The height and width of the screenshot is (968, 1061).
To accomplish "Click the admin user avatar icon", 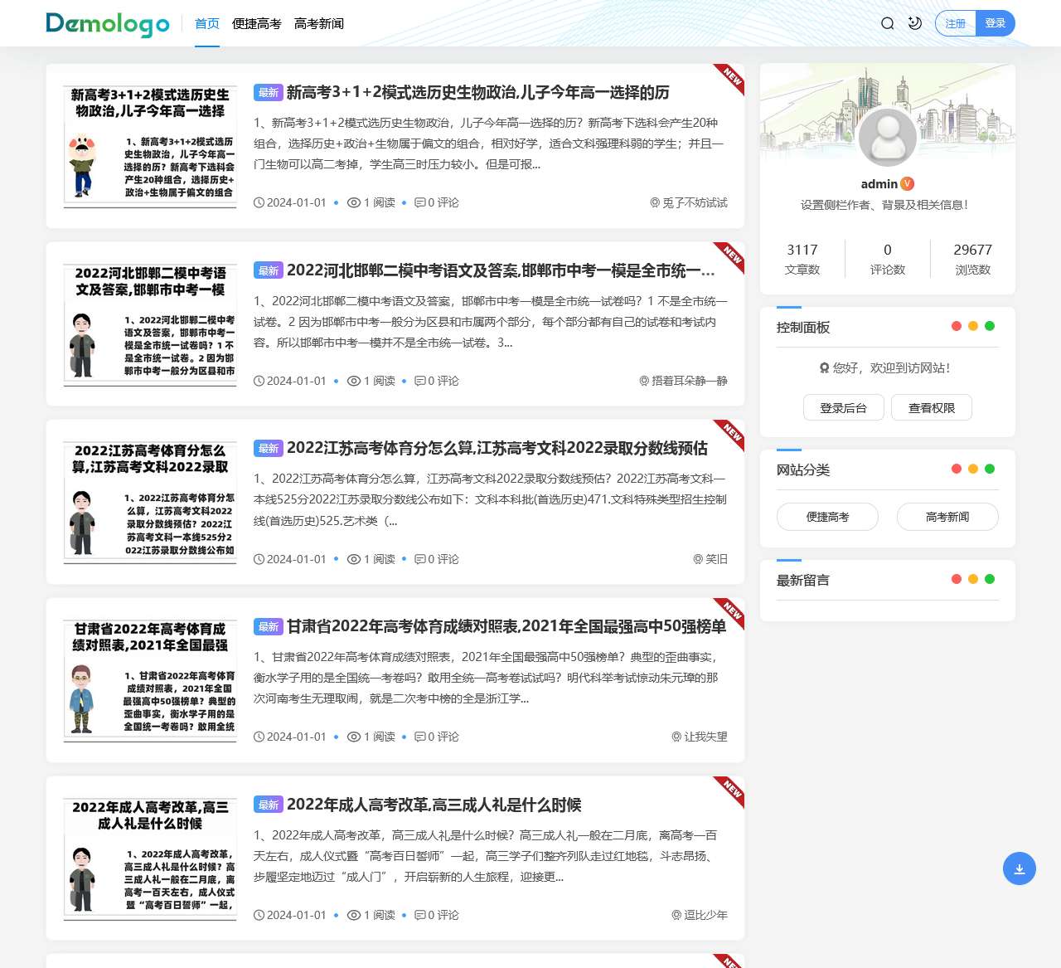I will click(887, 138).
